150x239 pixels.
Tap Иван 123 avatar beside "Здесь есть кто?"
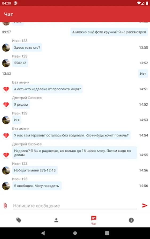[x=6, y=48]
